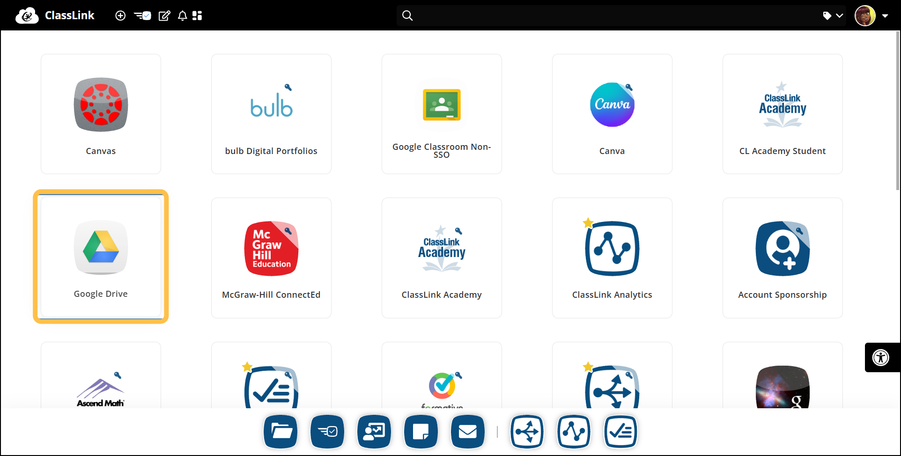Open the Canvas app tile
The image size is (901, 456).
[x=101, y=114]
